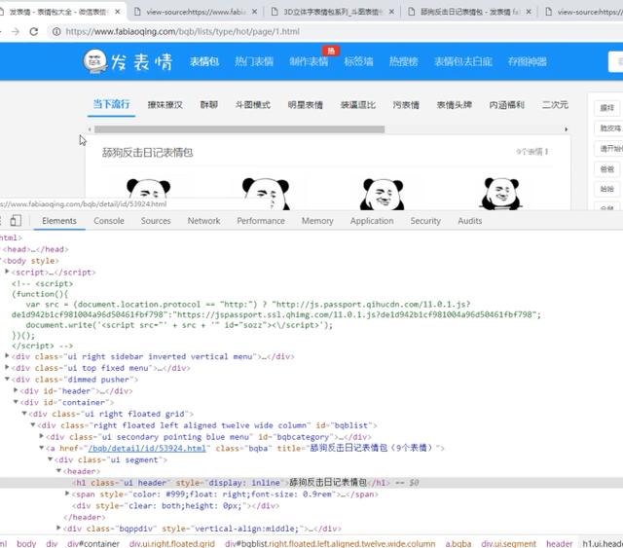Select the 二次元 category tab
Screen dimensions: 623x548
point(555,105)
